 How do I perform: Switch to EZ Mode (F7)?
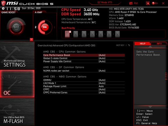105,2
